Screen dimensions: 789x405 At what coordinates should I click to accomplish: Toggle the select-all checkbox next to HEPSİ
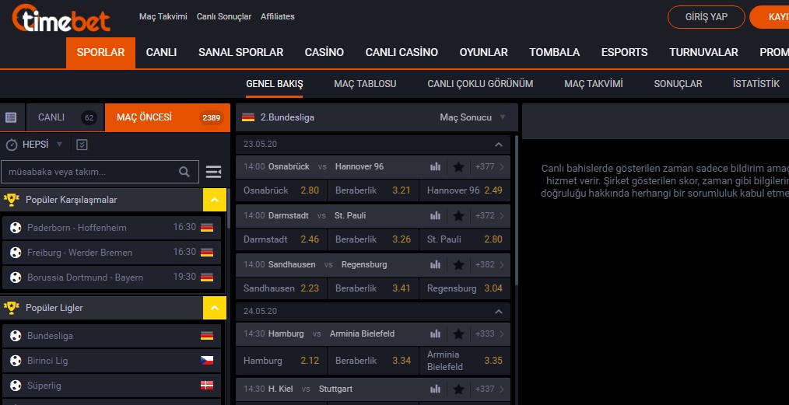click(82, 145)
